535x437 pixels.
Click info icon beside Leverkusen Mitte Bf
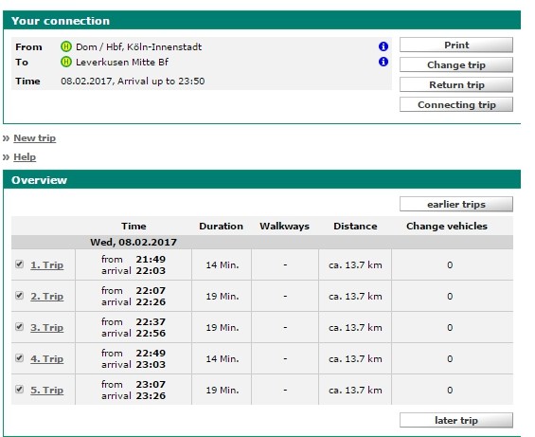tap(383, 62)
